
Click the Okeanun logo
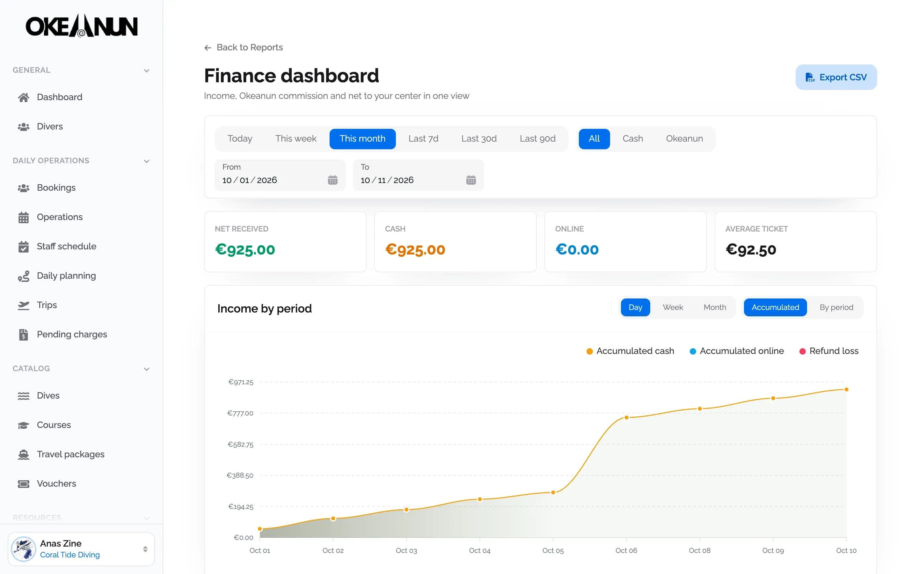point(82,26)
